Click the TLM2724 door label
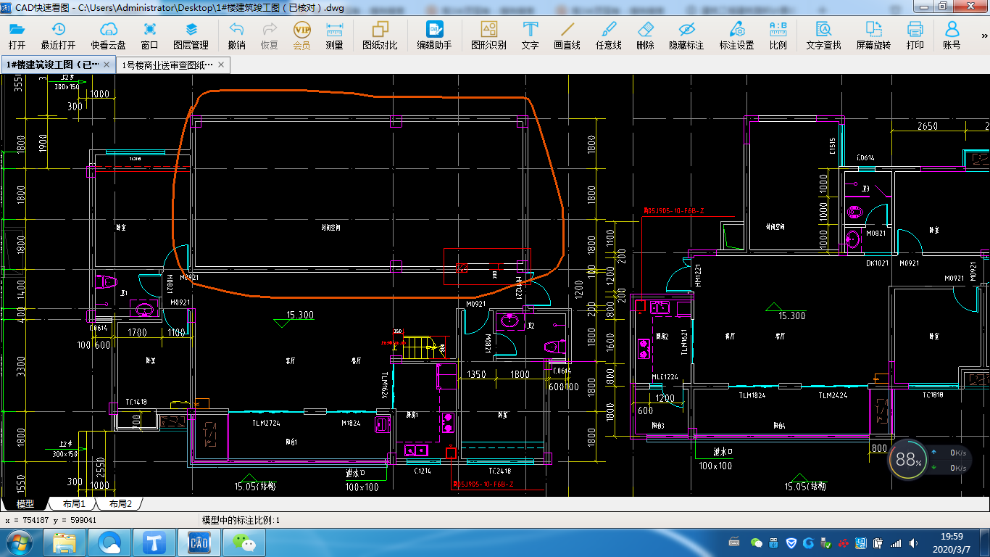 (x=266, y=423)
